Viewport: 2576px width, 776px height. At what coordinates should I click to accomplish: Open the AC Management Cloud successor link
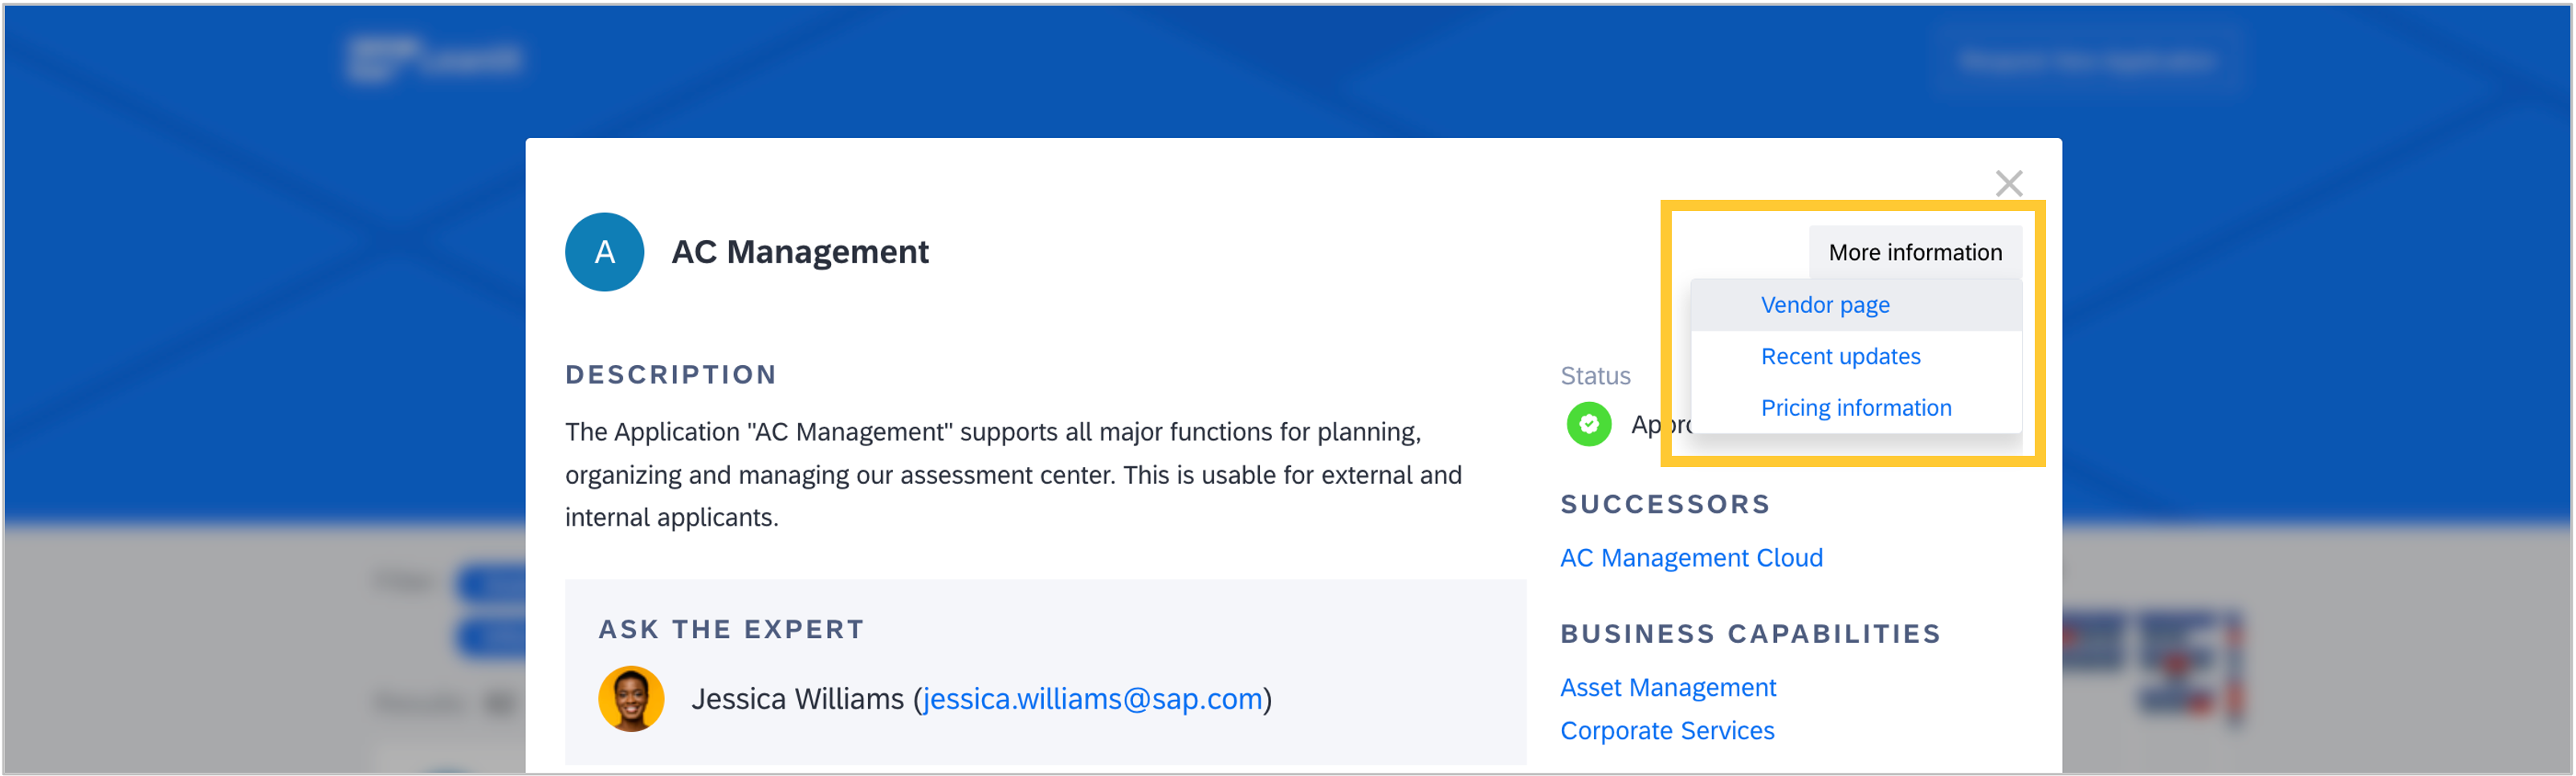pos(1691,558)
